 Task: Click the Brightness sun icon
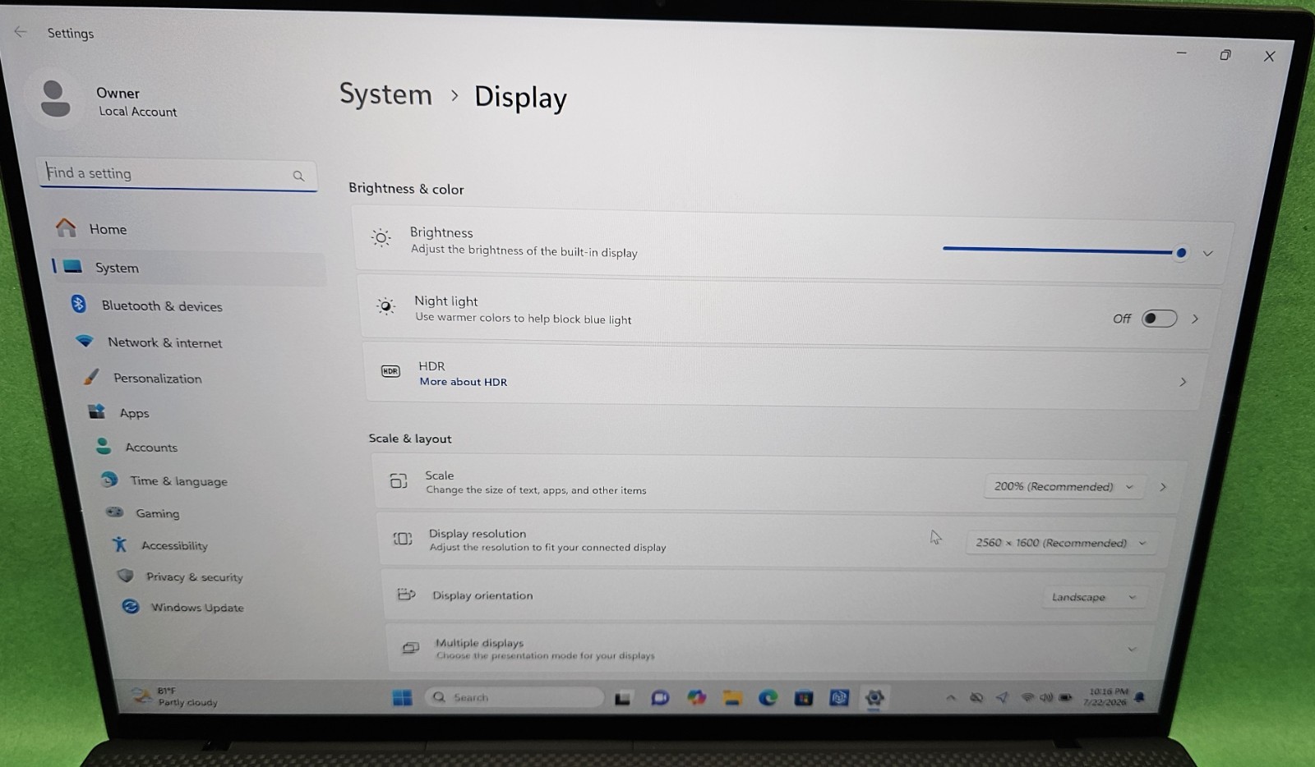[381, 238]
